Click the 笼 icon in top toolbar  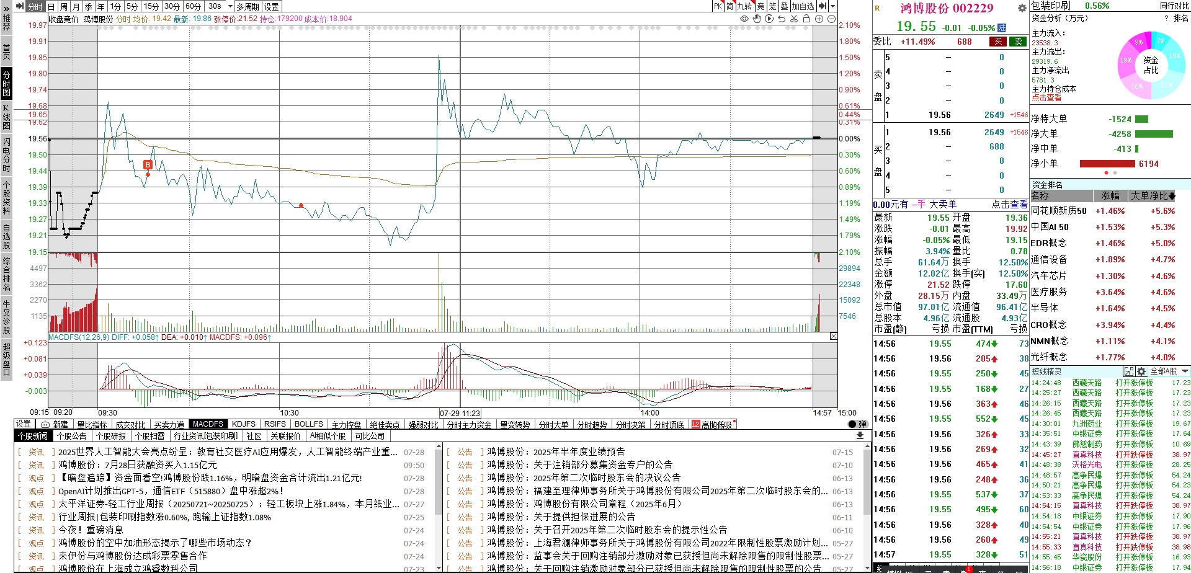coord(773,6)
